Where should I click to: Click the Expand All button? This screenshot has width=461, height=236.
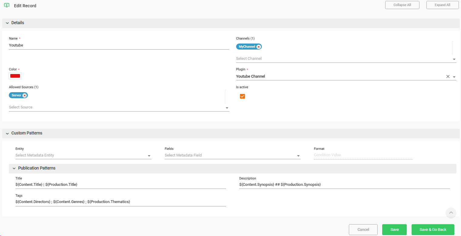[442, 5]
